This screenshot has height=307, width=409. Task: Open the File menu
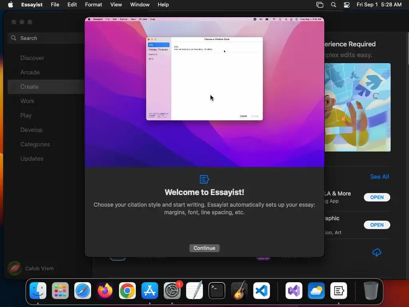click(55, 5)
